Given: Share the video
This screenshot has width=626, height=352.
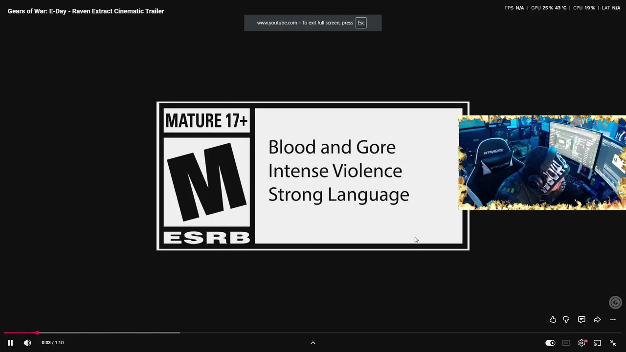Looking at the screenshot, I should point(597,320).
